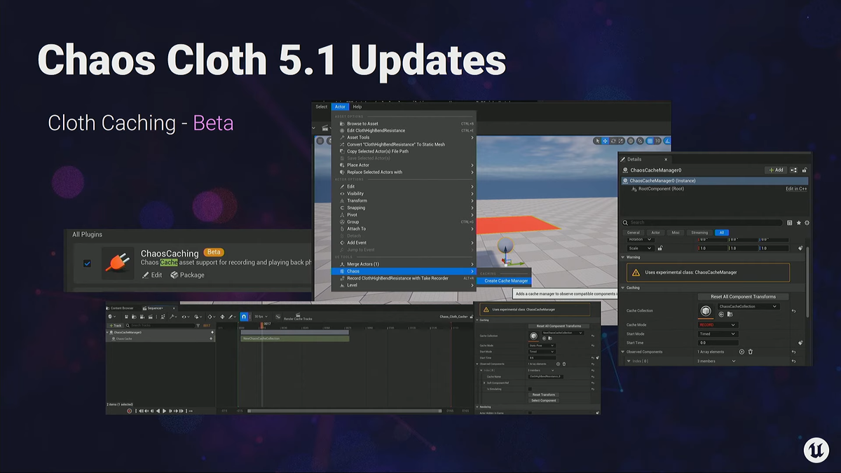Click the Details panel search field
Image resolution: width=841 pixels, height=473 pixels.
click(703, 222)
